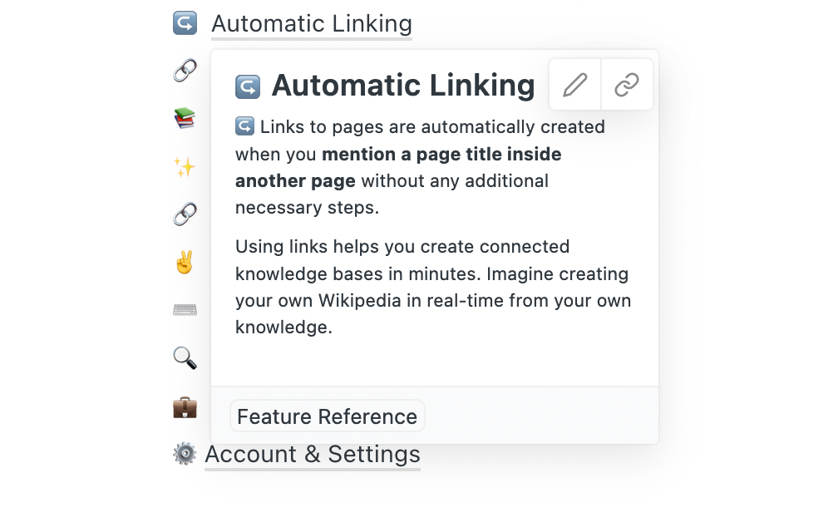
Task: Click the pencil edit icon in the popup
Action: [x=574, y=85]
